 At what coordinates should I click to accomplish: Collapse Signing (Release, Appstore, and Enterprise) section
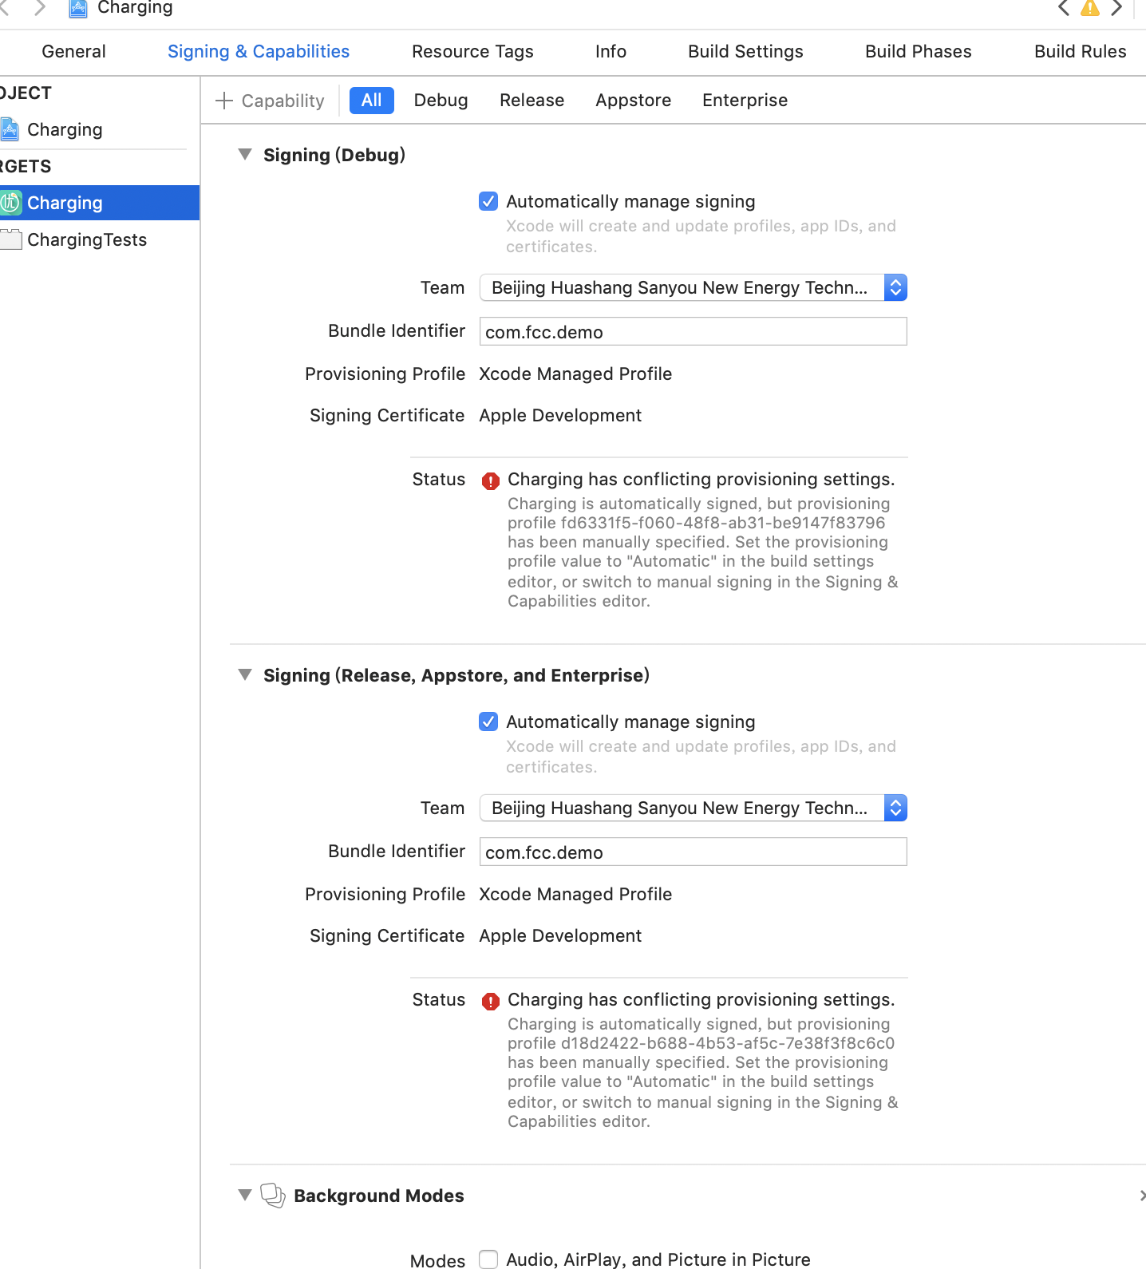point(245,674)
